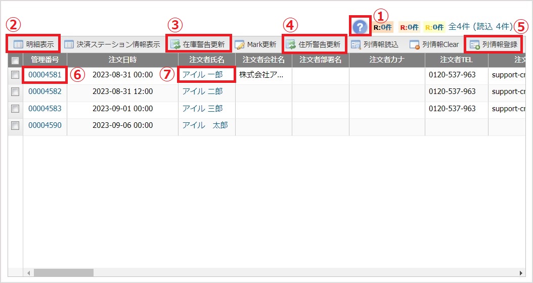Click the pink R:0件 badge

[409, 27]
